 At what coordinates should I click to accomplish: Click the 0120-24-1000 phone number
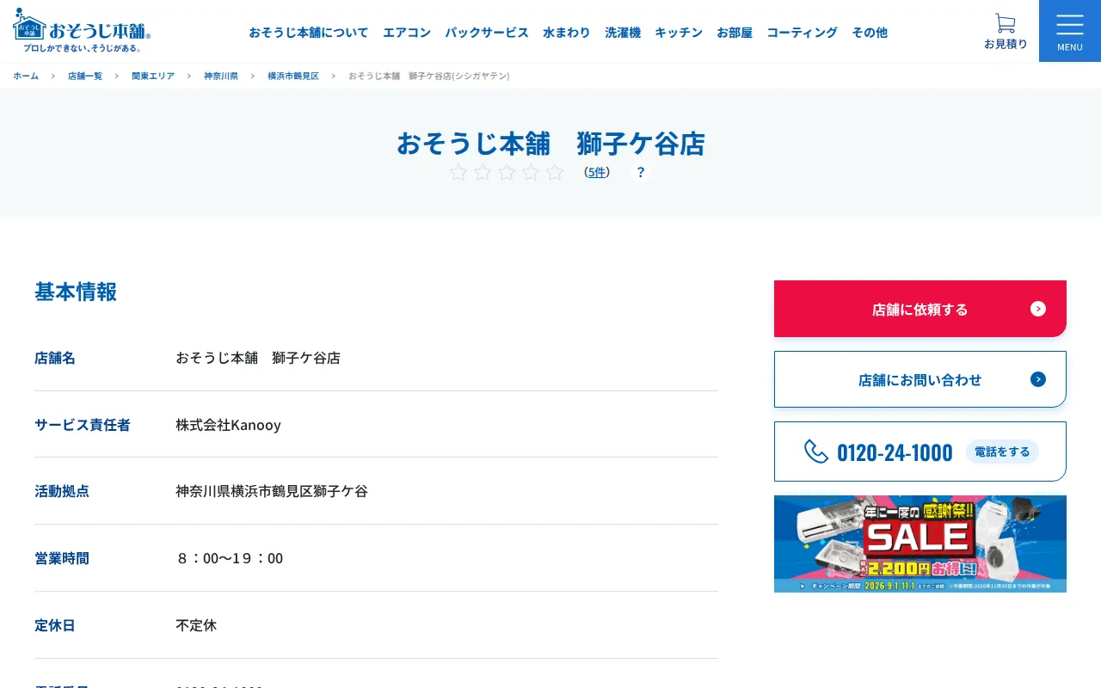pos(895,452)
